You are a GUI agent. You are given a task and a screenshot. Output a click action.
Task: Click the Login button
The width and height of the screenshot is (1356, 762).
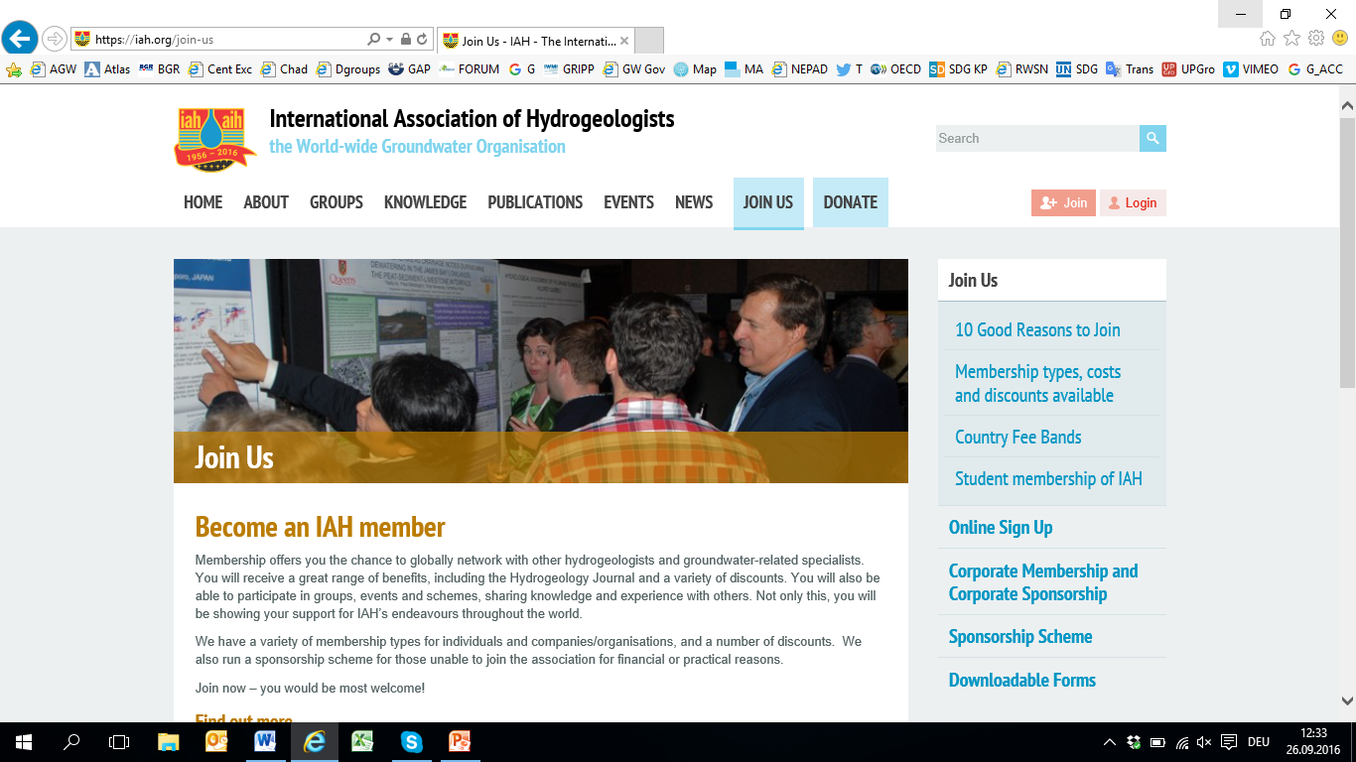click(x=1133, y=203)
